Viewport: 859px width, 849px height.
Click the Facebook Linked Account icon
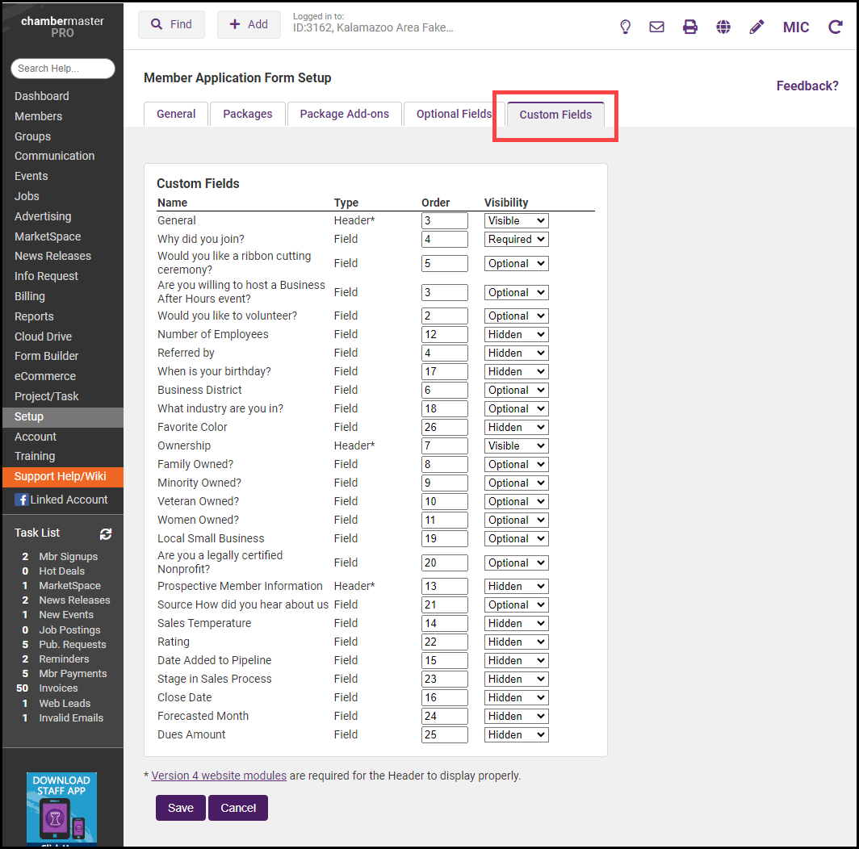click(22, 500)
